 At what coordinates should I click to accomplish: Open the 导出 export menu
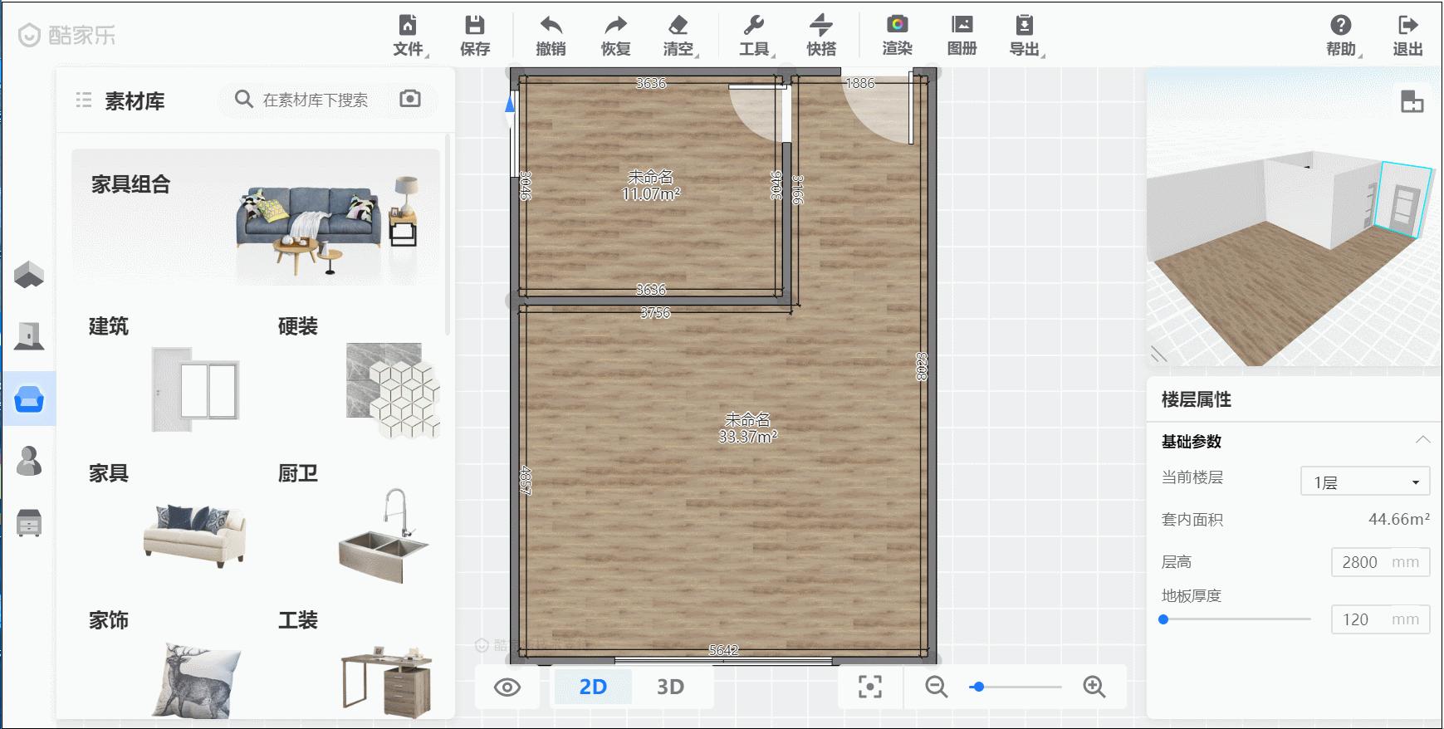click(x=1025, y=36)
